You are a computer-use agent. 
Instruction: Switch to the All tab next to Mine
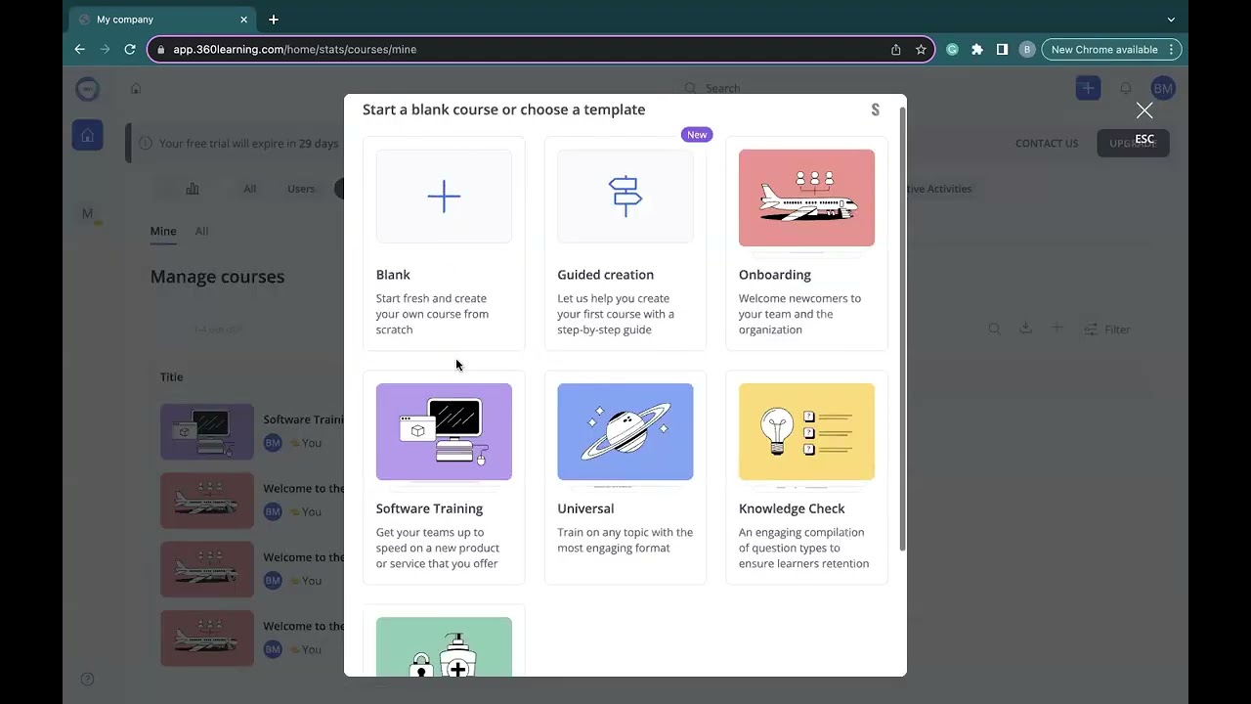[201, 232]
